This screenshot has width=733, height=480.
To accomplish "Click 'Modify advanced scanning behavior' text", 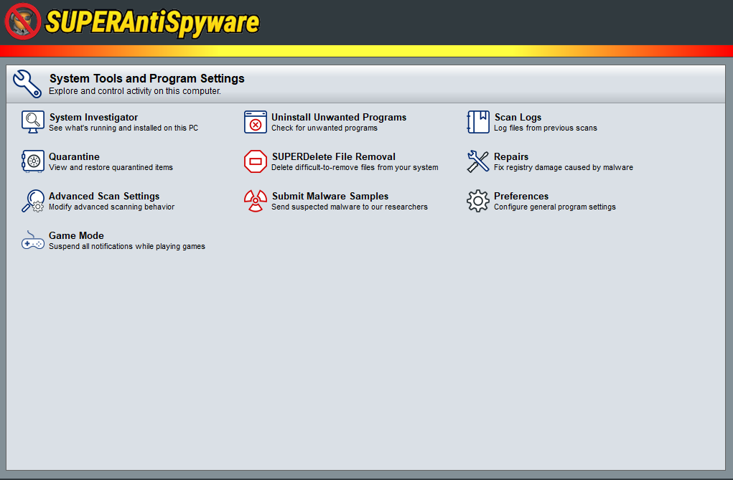I will pyautogui.click(x=112, y=207).
